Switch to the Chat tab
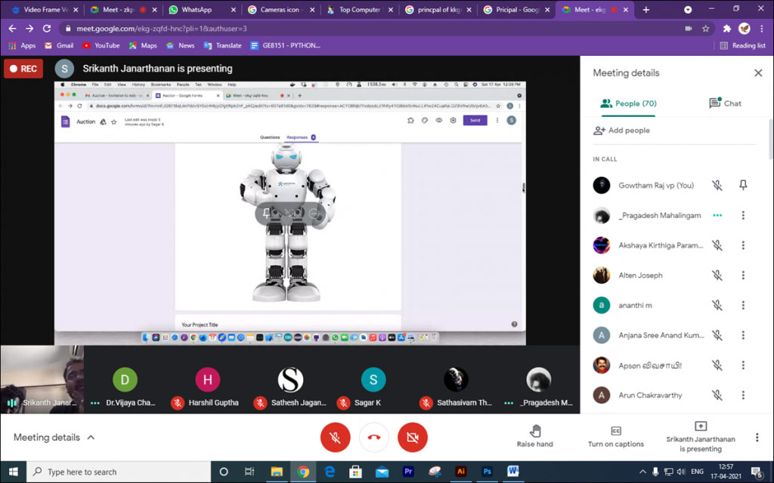Image resolution: width=774 pixels, height=483 pixels. coord(724,103)
